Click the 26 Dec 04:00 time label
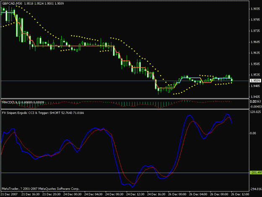Viewport: 262px width, 197px height. pyautogui.click(x=198, y=194)
